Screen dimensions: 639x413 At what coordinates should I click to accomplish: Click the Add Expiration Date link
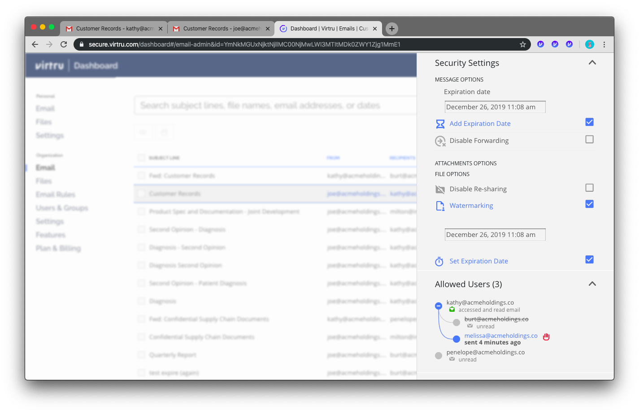point(480,124)
